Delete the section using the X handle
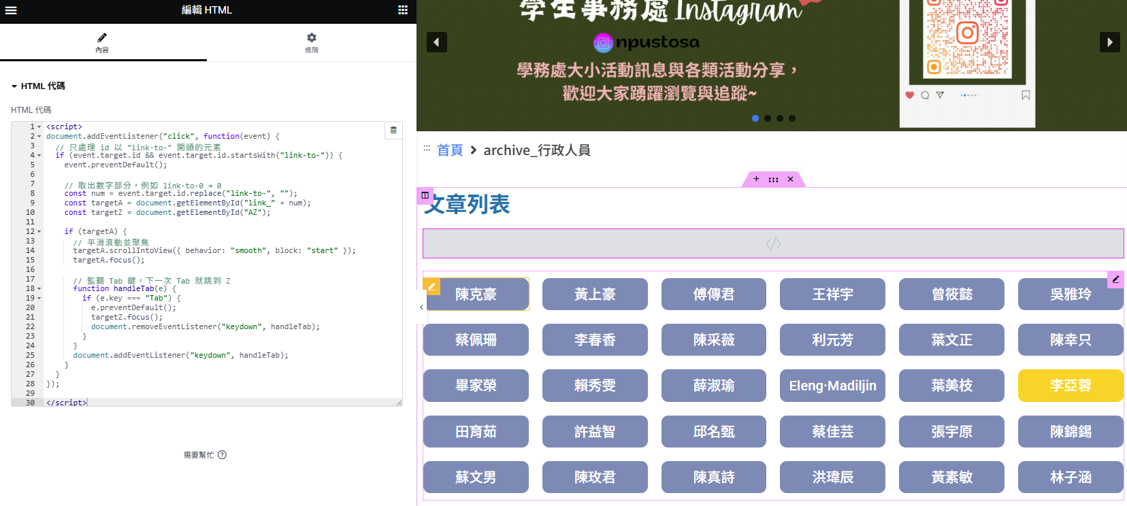Screen dimensions: 1127x506 tap(790, 179)
